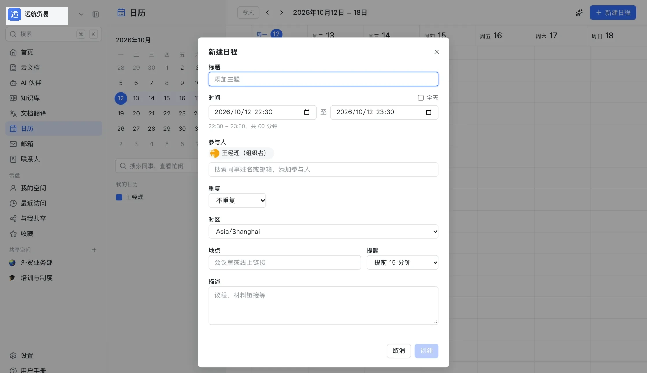Select date 21 in the mini calendar
This screenshot has height=373, width=647.
(151, 113)
